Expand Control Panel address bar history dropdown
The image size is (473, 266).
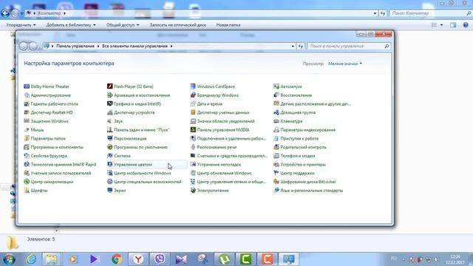pyautogui.click(x=293, y=46)
